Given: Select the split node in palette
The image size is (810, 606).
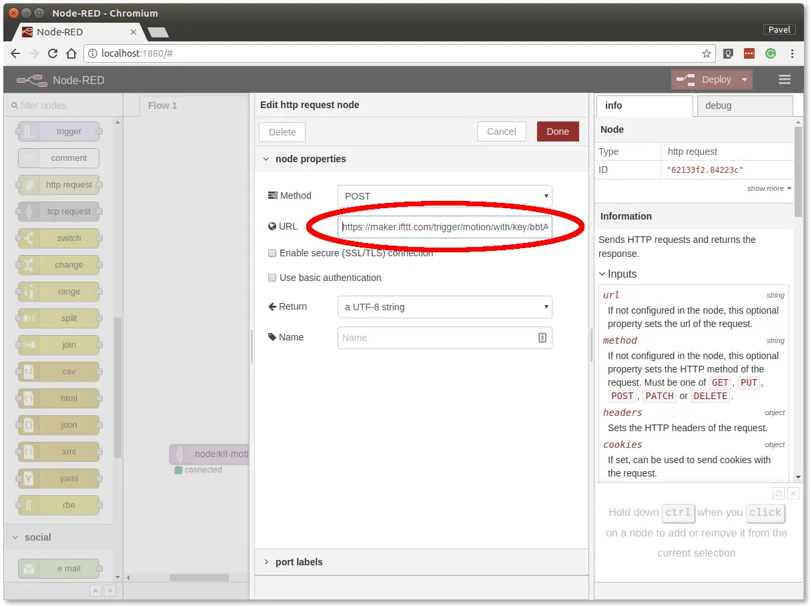Looking at the screenshot, I should pyautogui.click(x=59, y=318).
